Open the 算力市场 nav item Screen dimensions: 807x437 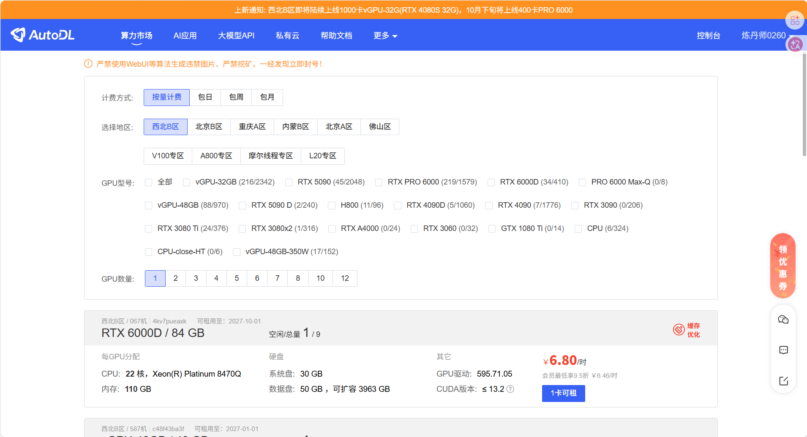136,35
